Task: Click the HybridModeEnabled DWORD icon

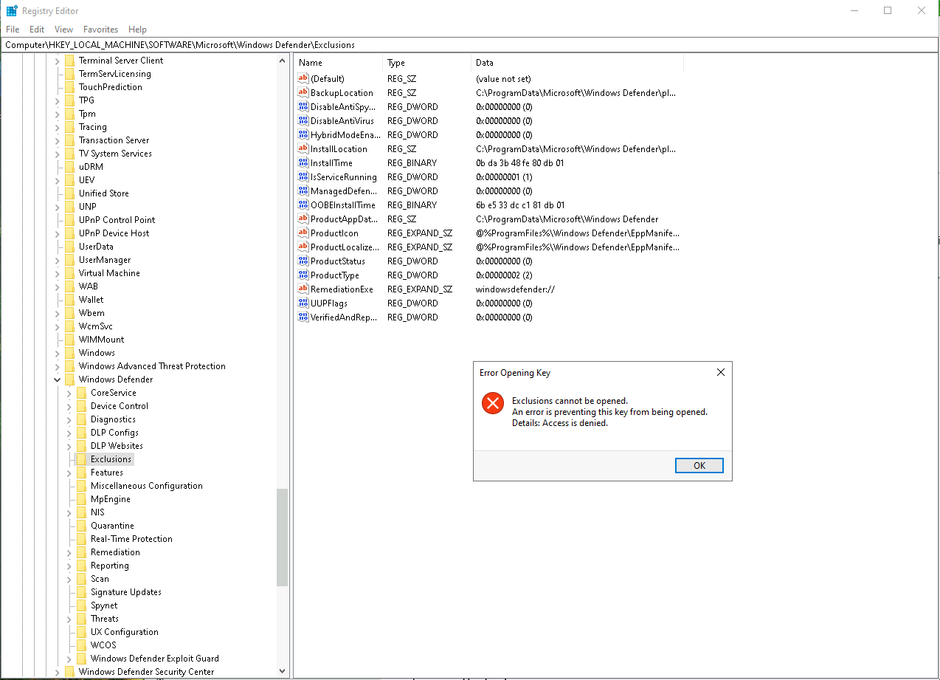Action: pos(303,134)
